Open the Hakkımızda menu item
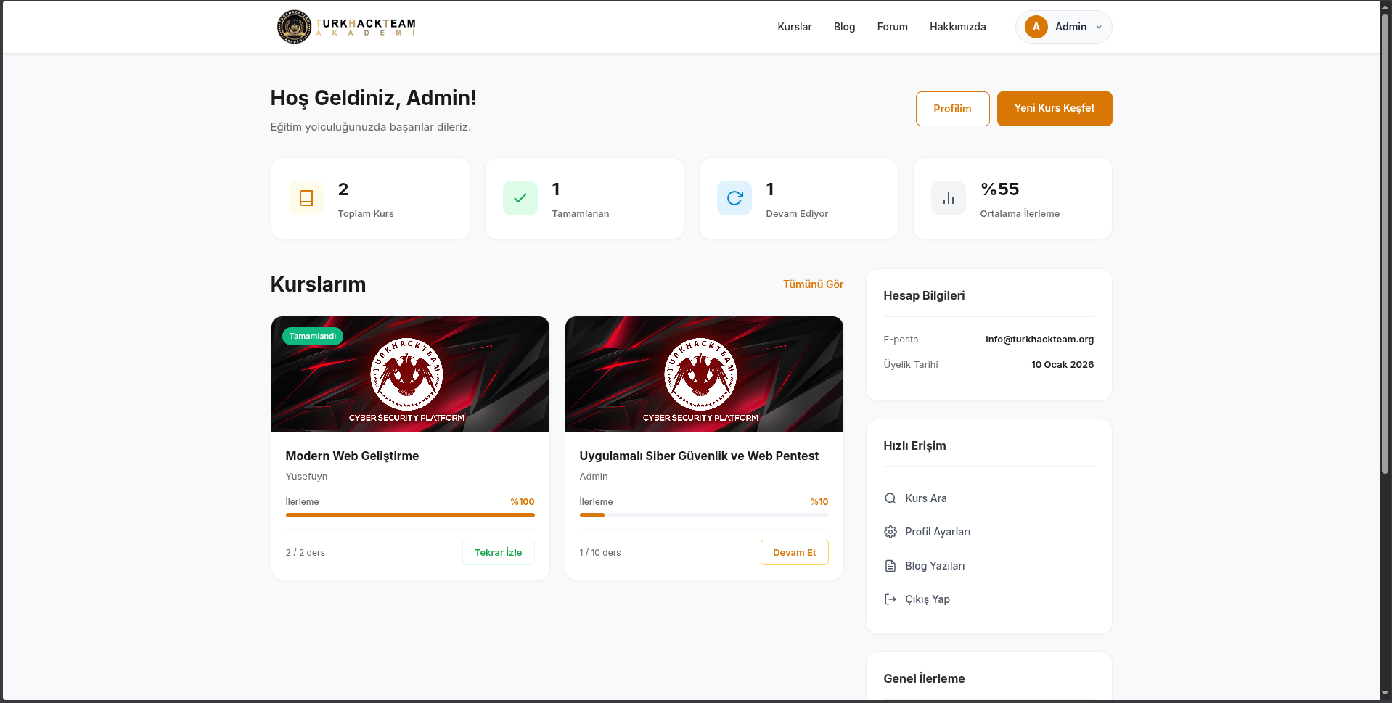This screenshot has height=703, width=1392. [x=957, y=27]
